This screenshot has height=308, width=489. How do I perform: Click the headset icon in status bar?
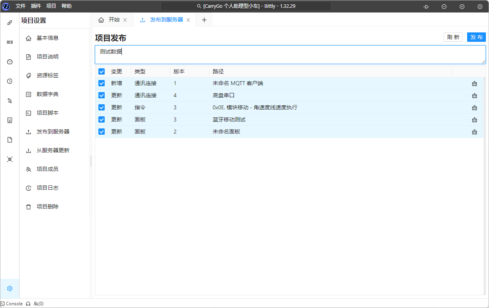click(28, 304)
